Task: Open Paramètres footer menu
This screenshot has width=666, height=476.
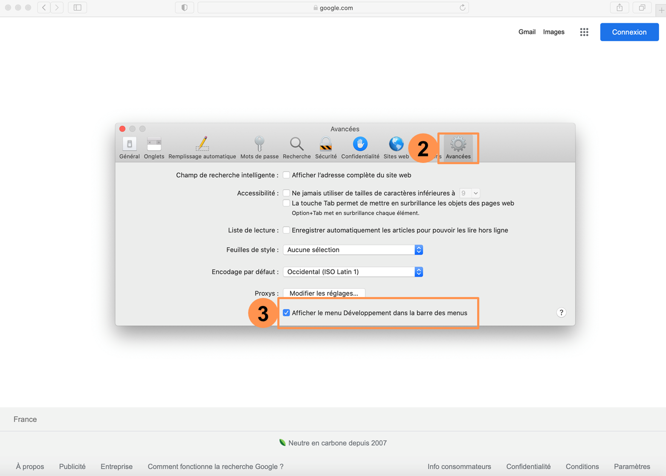Action: click(x=632, y=467)
